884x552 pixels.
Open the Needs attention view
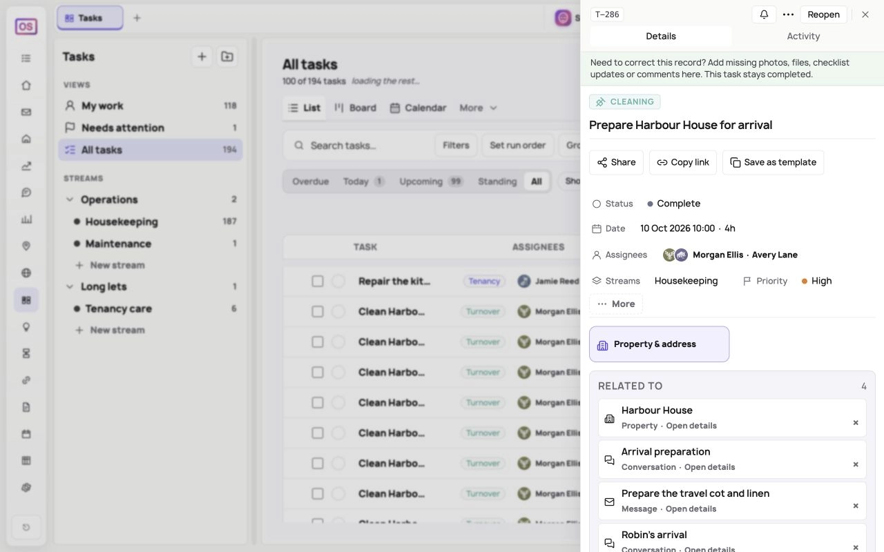[x=151, y=128]
